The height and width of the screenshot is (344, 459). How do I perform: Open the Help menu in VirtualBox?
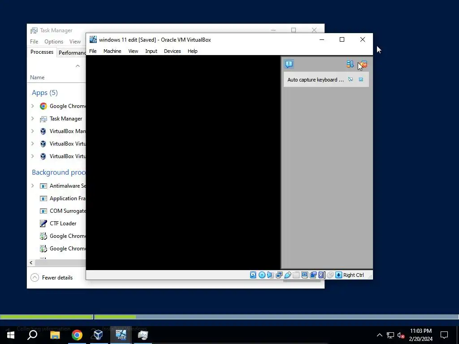(193, 51)
